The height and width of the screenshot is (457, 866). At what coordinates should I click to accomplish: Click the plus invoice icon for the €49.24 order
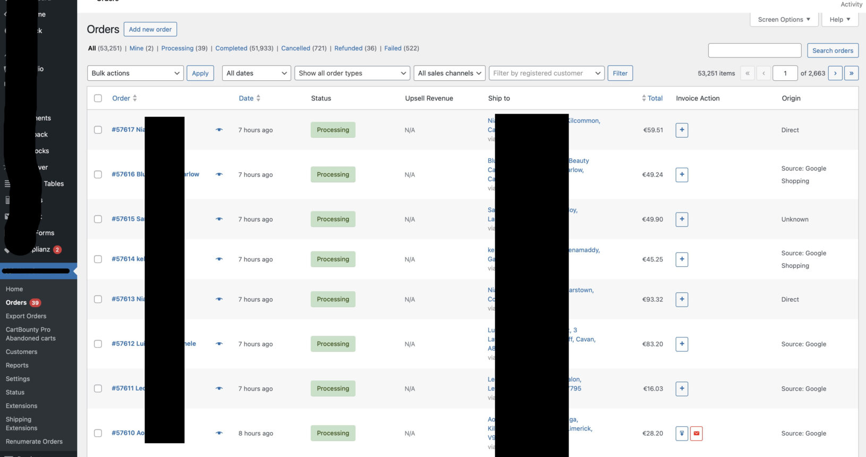(x=682, y=175)
